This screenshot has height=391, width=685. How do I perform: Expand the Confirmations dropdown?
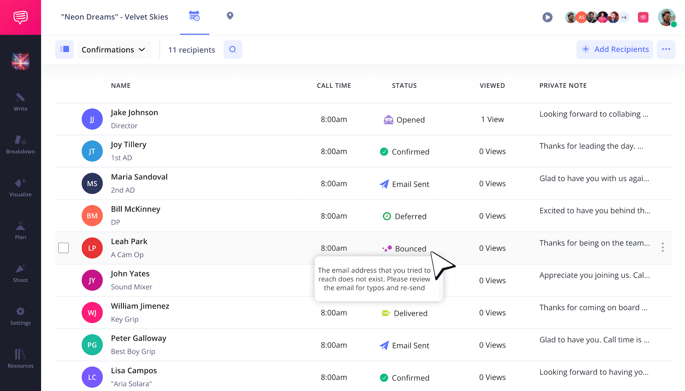114,50
